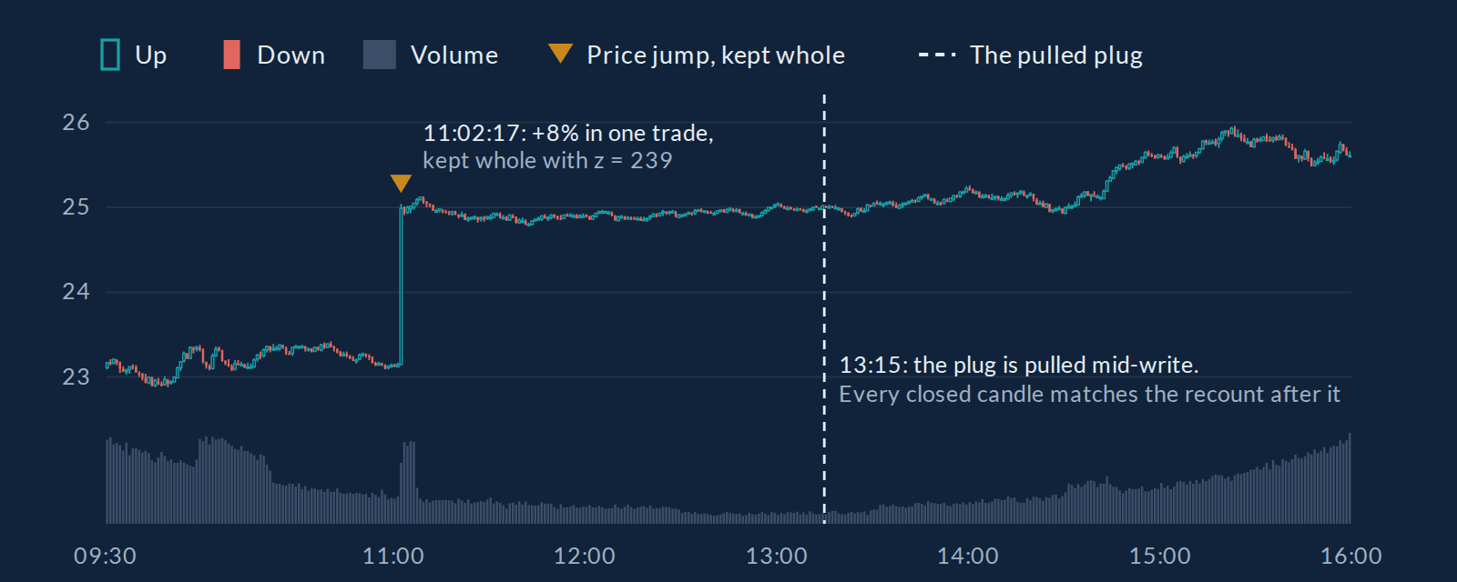Click the 26 price axis label
Screen dimensions: 1457x582
(x=76, y=122)
